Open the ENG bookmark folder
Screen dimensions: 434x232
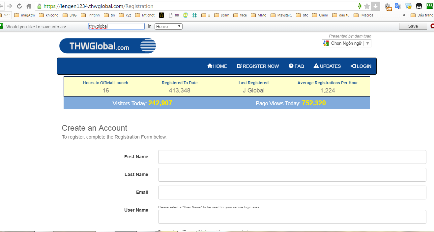[x=70, y=15]
